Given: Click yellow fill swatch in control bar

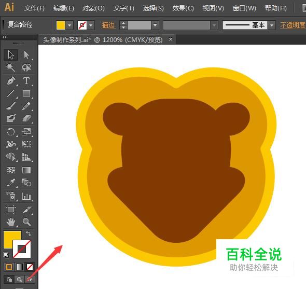Looking at the screenshot, I should [x=61, y=25].
